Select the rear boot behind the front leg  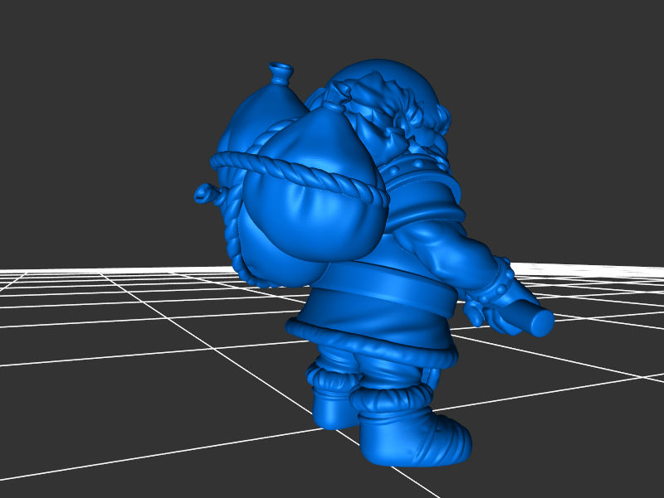click(334, 408)
